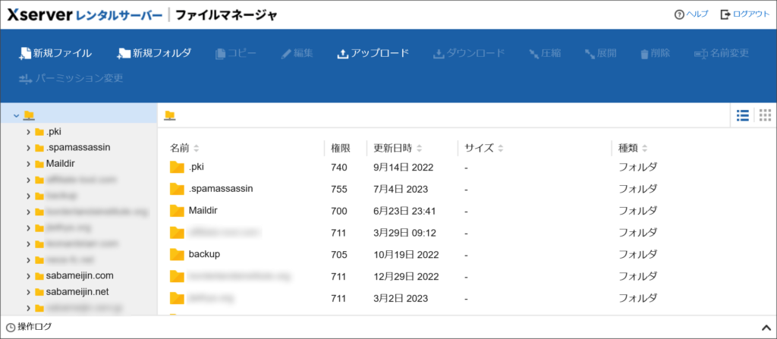
Task: Click date 10月19日 2022
Action: [406, 255]
